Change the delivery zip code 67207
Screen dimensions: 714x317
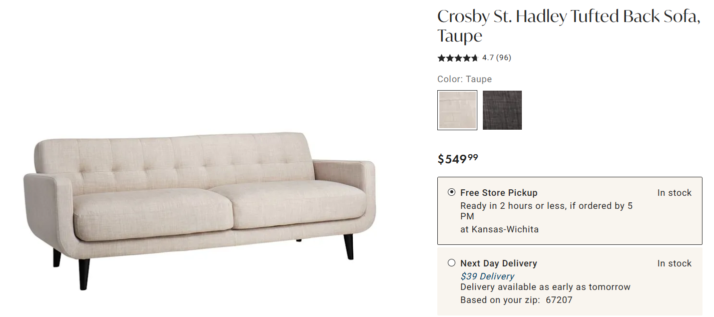[x=559, y=300]
